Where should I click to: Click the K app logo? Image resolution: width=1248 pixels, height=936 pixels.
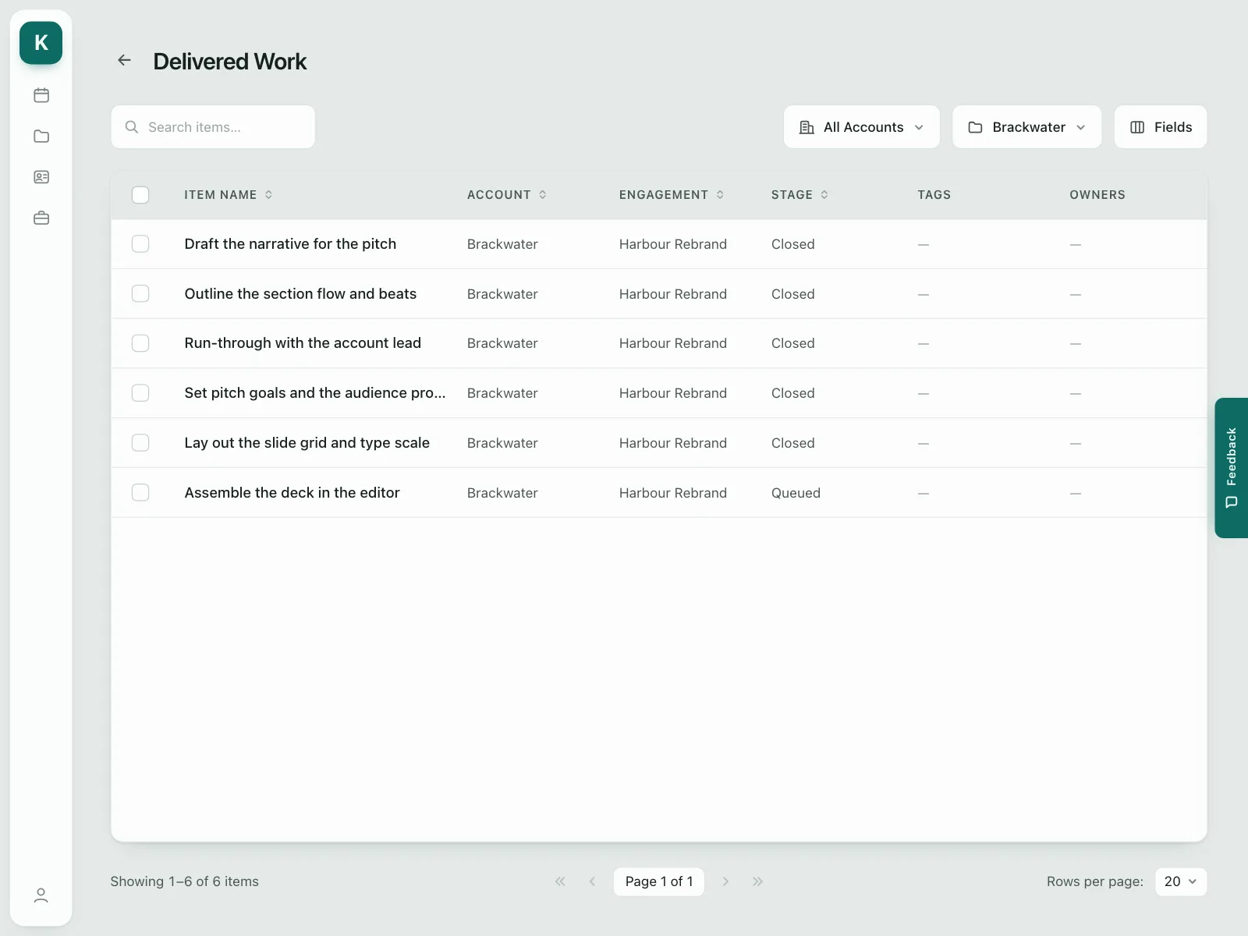(41, 43)
